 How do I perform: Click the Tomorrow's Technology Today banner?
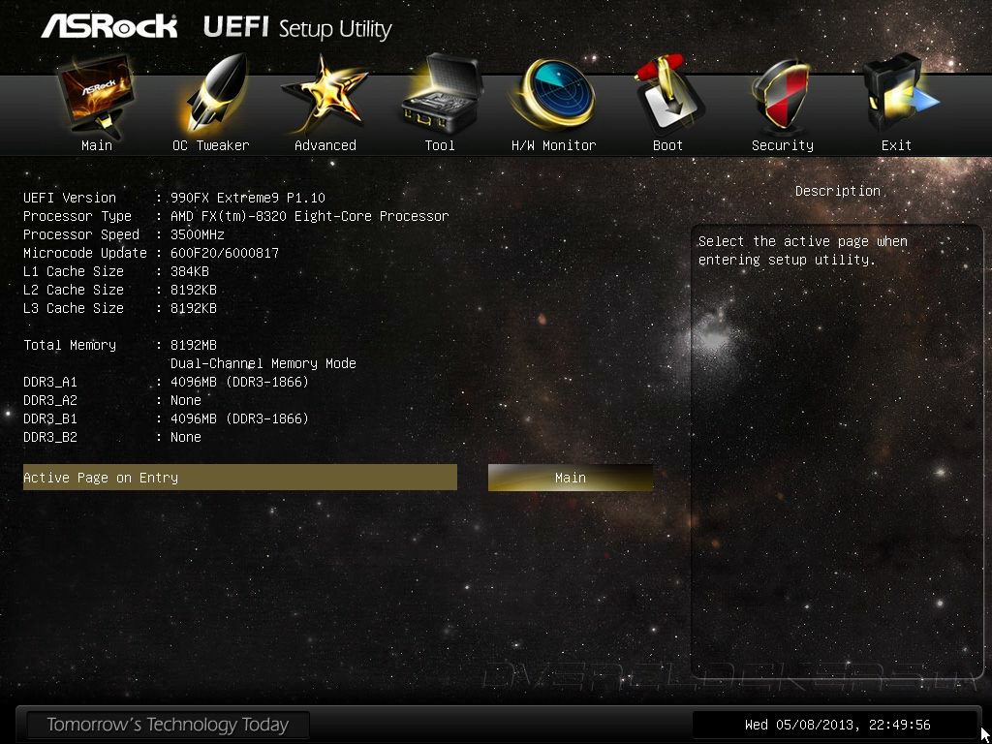click(168, 725)
